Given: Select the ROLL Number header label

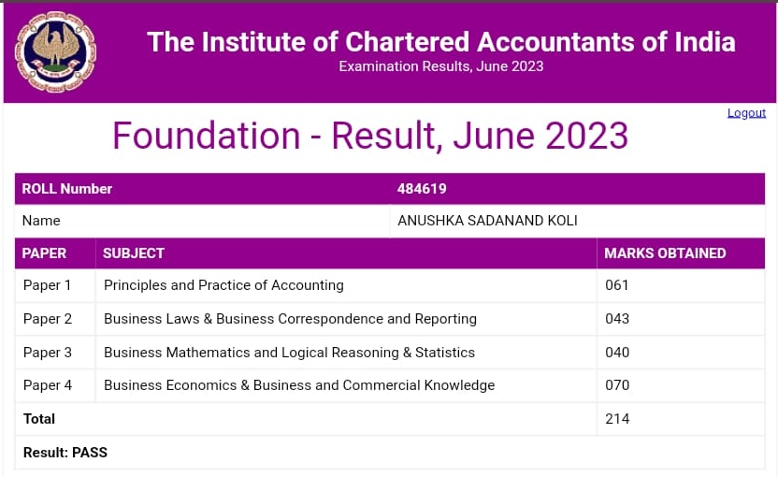Looking at the screenshot, I should [x=67, y=189].
